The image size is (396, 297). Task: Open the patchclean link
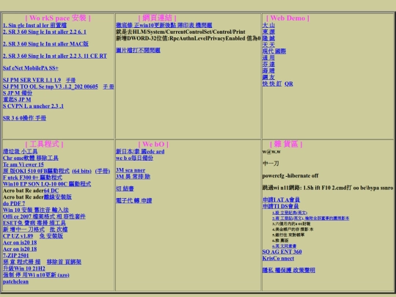tap(15, 282)
